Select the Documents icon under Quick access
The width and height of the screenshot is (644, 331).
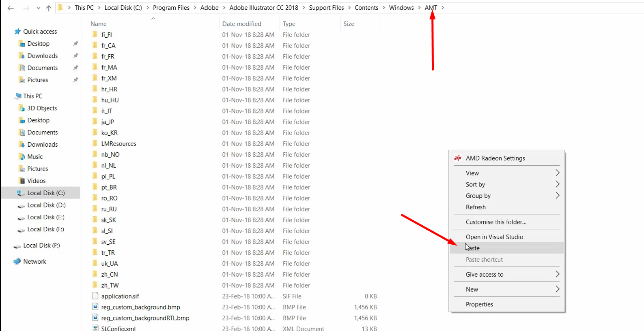[x=22, y=68]
